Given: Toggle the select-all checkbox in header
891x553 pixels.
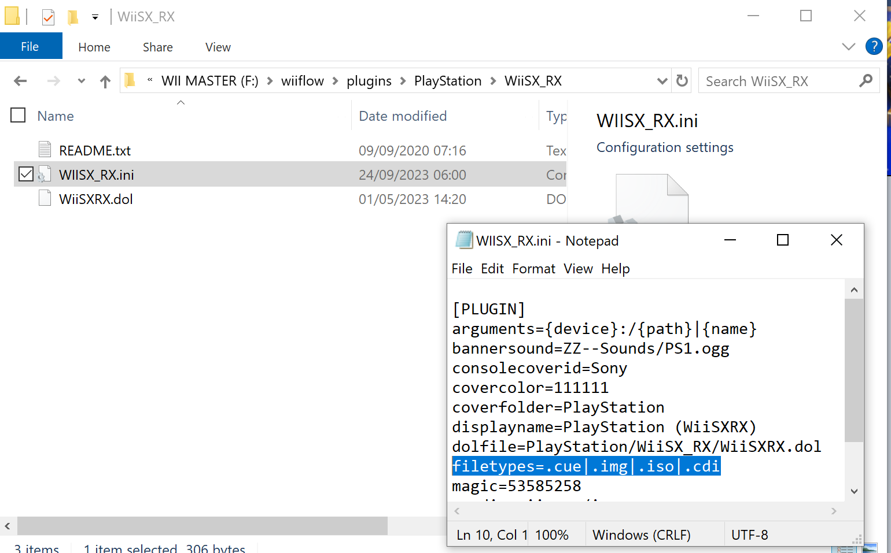Looking at the screenshot, I should click(x=19, y=116).
